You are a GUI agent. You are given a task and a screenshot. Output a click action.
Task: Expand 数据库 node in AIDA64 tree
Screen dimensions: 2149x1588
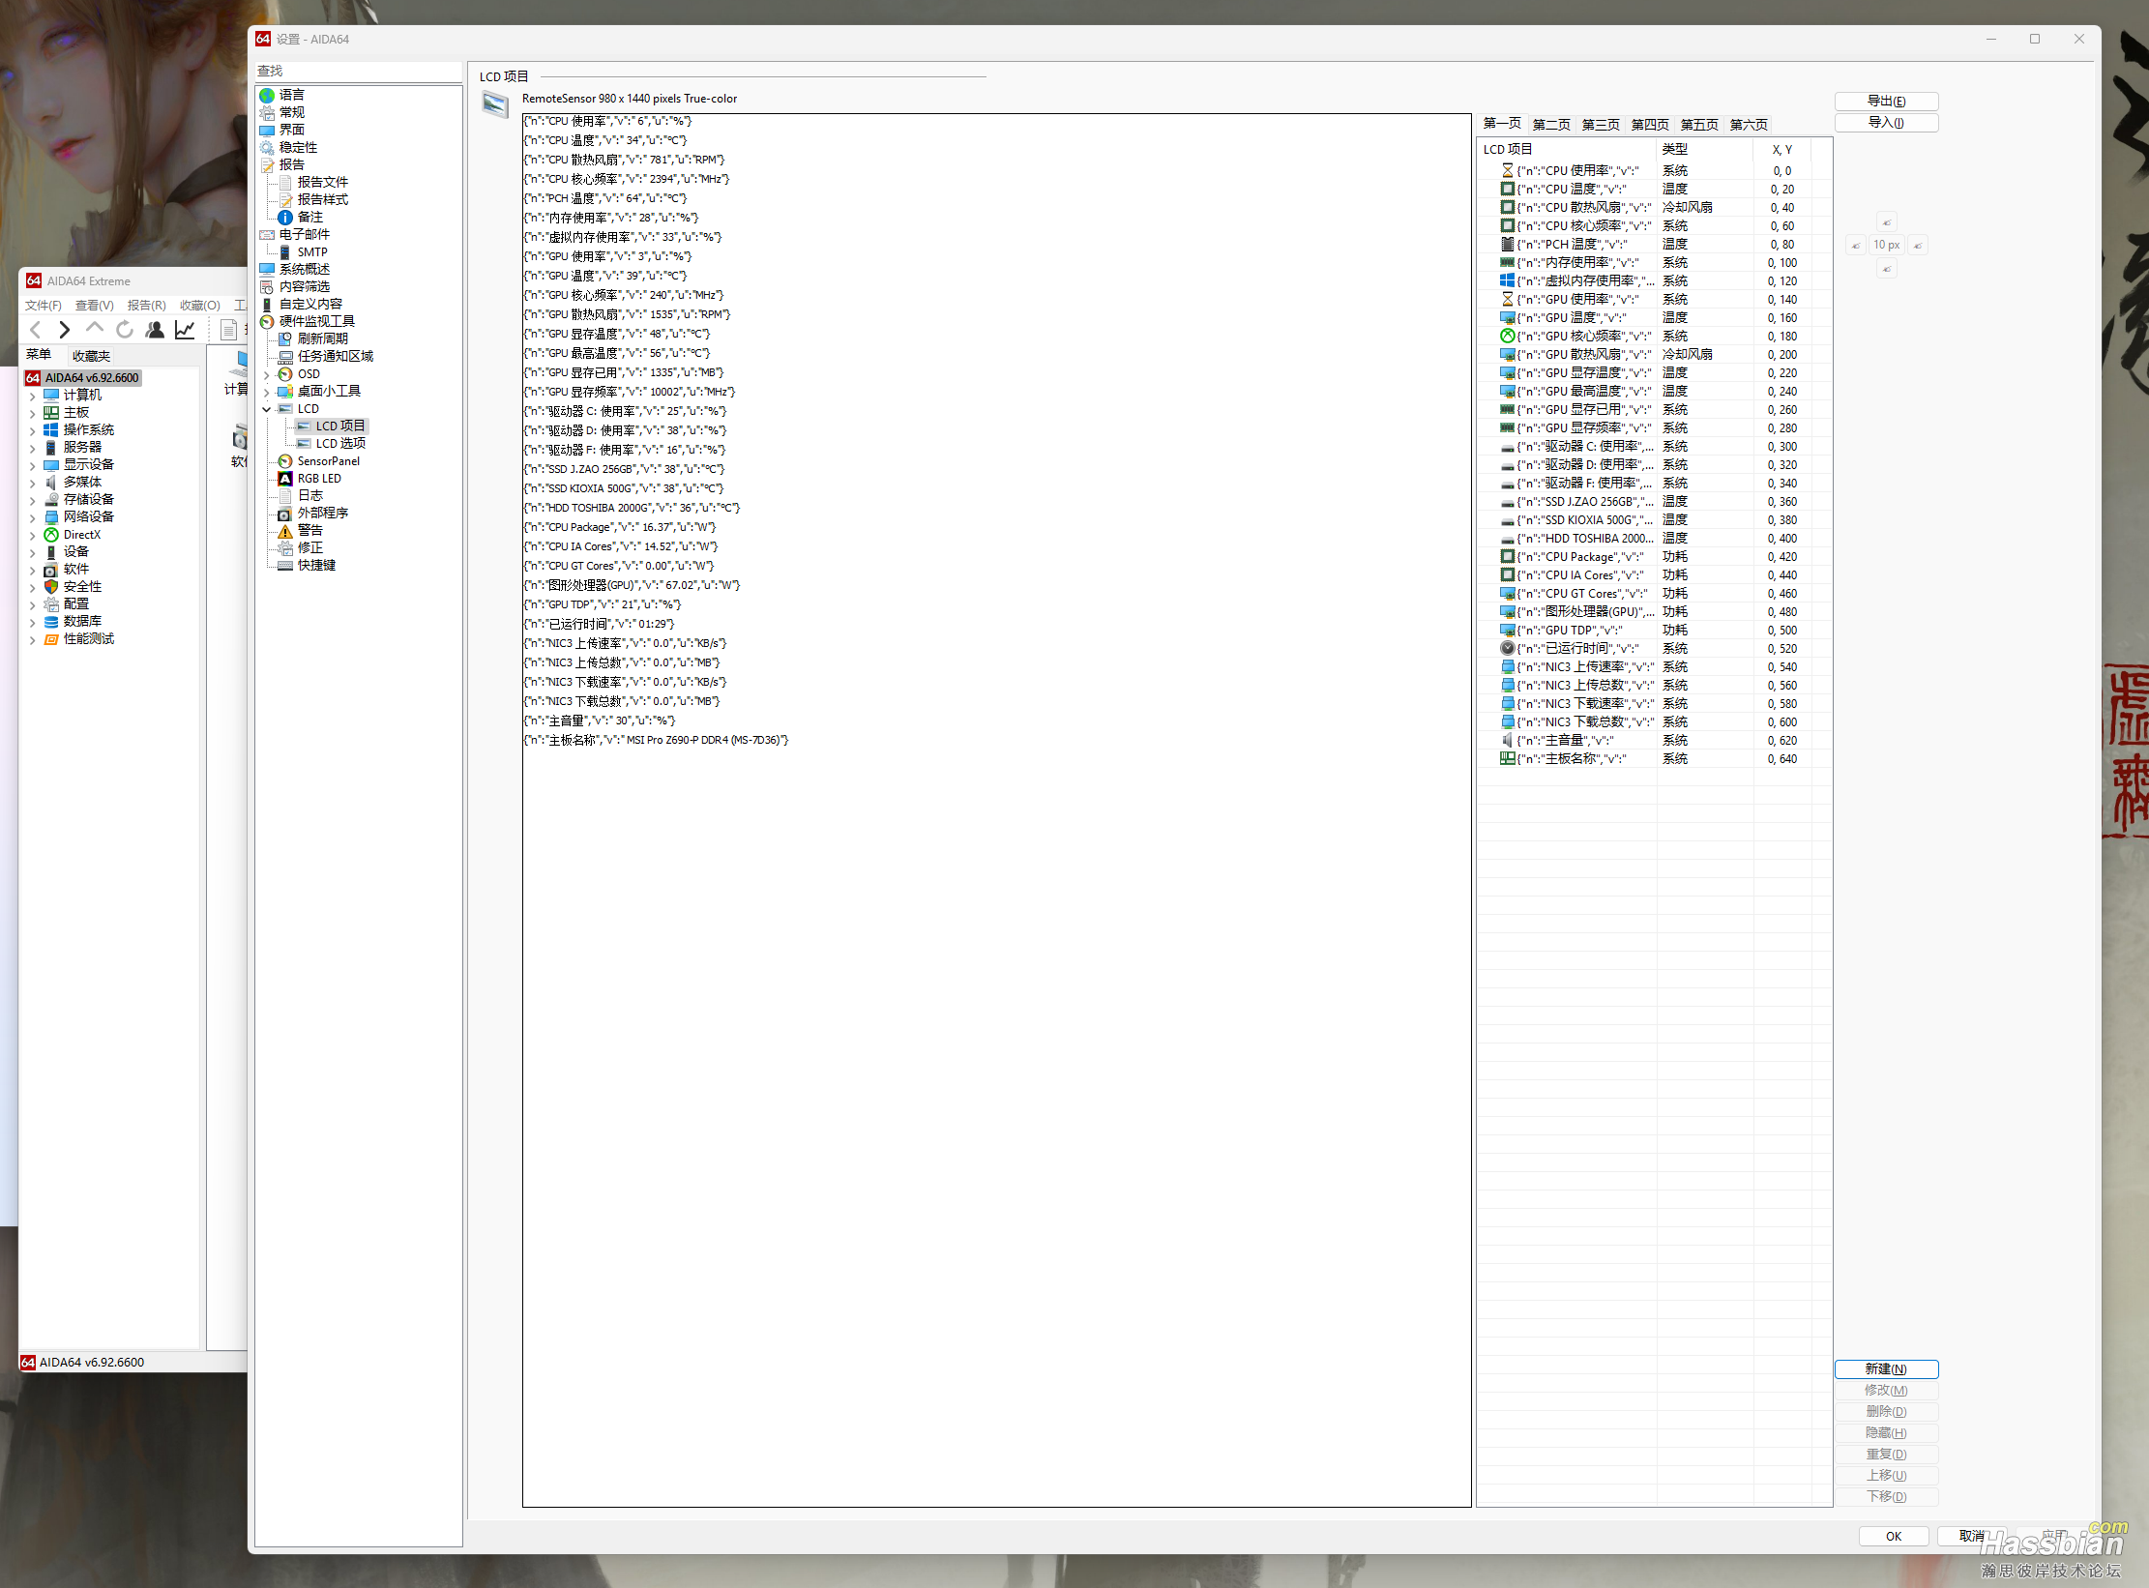coord(32,622)
